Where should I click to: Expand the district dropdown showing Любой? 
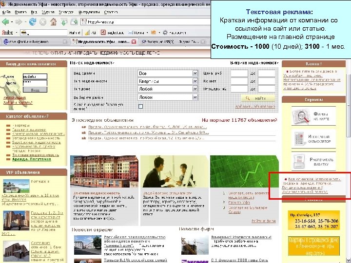pyautogui.click(x=168, y=97)
